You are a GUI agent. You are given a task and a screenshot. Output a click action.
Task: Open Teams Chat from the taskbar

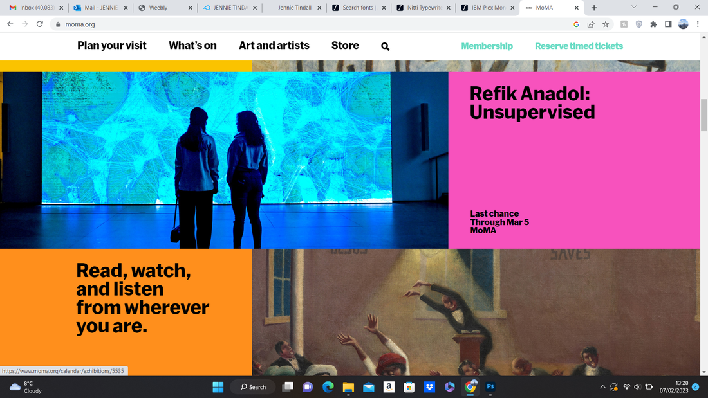(x=308, y=386)
